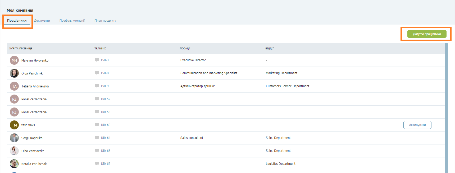Viewport: 455px width, 173px height.
Task: Open chat icon next to 150-8
Action: pyautogui.click(x=97, y=73)
